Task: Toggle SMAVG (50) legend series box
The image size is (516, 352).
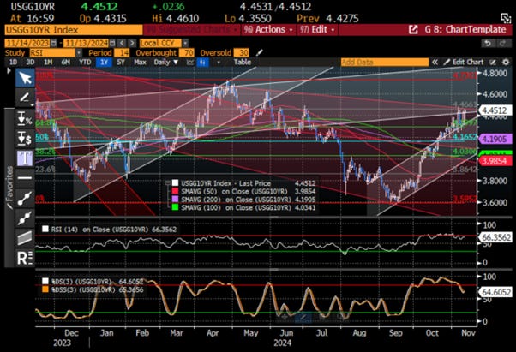Action: [x=175, y=191]
